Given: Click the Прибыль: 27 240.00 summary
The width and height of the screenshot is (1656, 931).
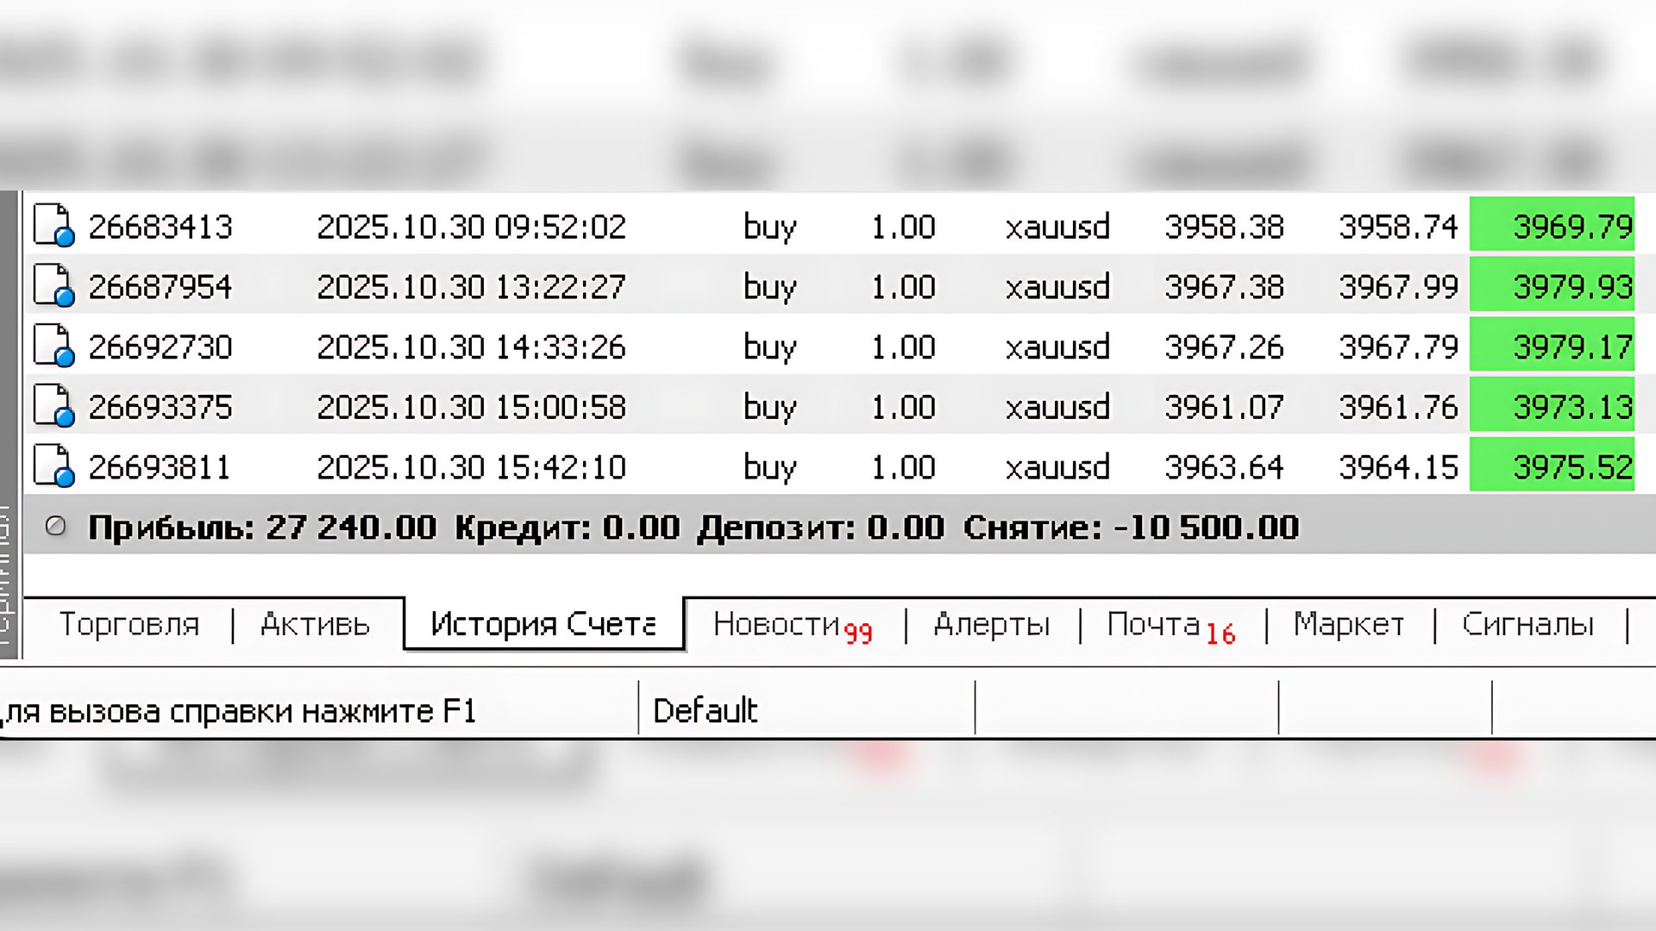Looking at the screenshot, I should pos(262,528).
